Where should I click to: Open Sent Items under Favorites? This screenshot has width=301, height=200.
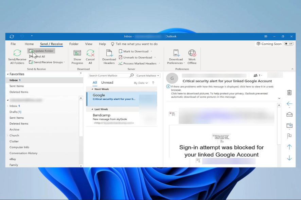click(17, 86)
